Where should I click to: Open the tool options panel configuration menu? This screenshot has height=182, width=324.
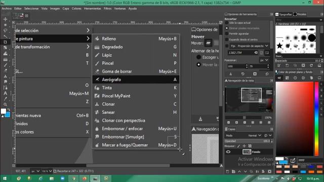click(x=271, y=14)
